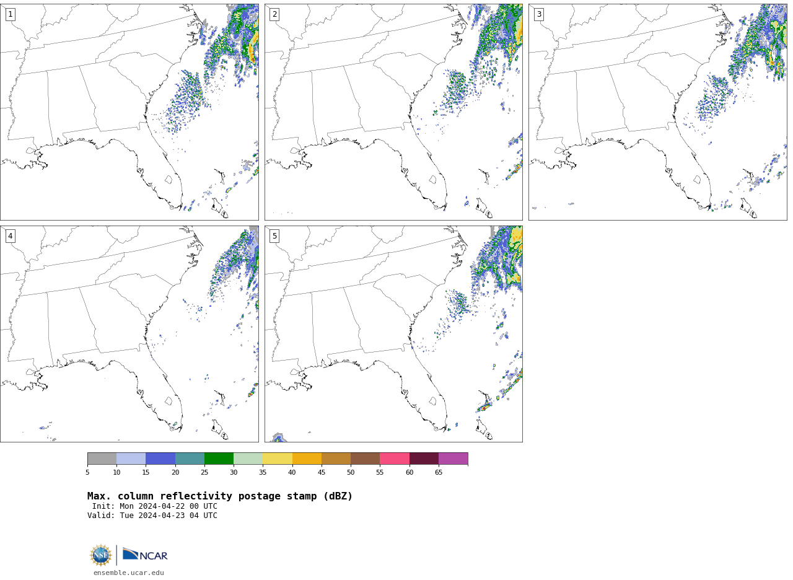Open ensemble member 1 map panel
793x580 pixels.
click(x=129, y=112)
